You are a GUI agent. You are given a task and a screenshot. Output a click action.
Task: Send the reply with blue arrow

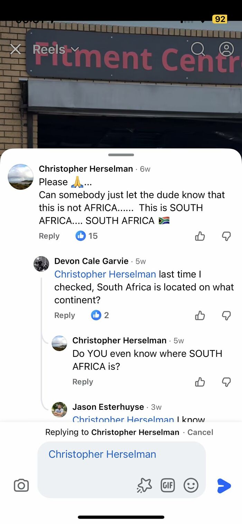pyautogui.click(x=224, y=486)
